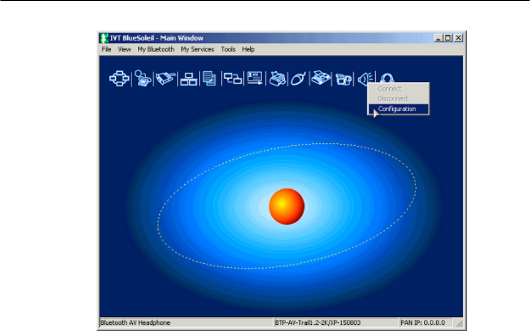Choose Configuration in the context menu

pos(398,109)
